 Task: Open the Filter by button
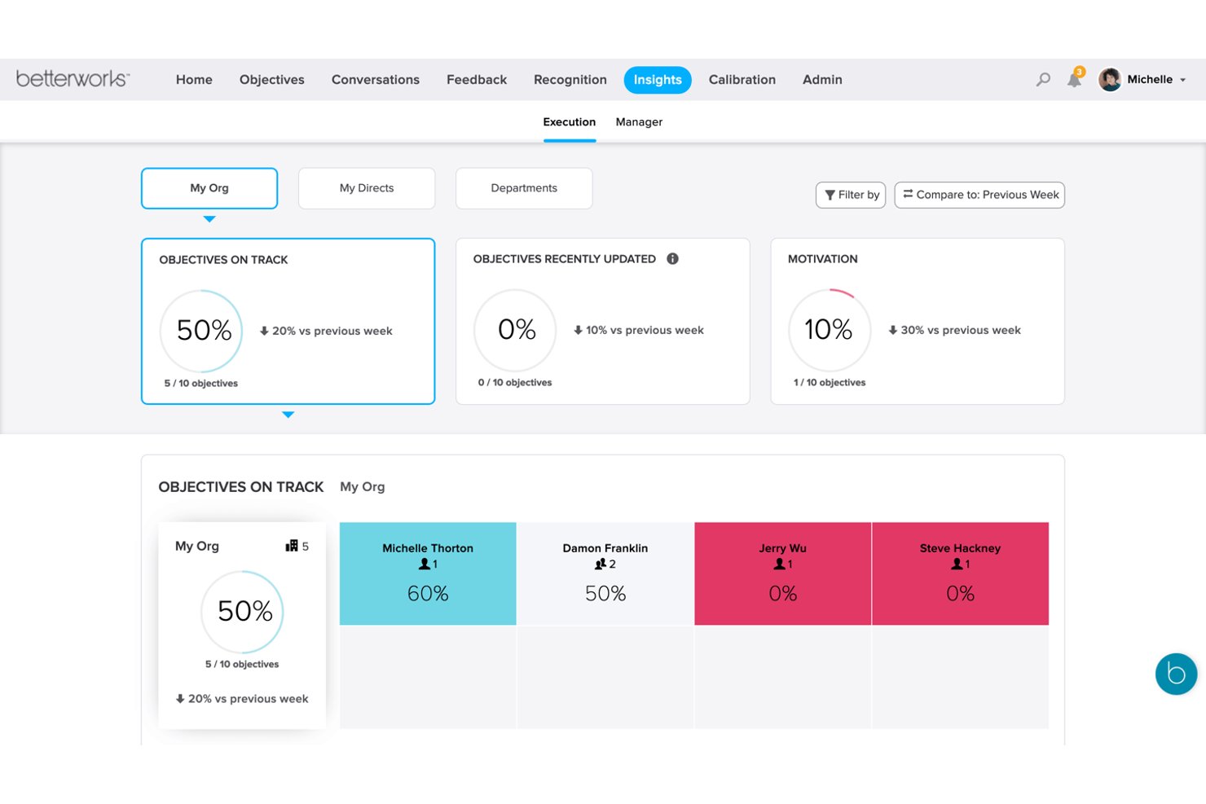click(851, 195)
